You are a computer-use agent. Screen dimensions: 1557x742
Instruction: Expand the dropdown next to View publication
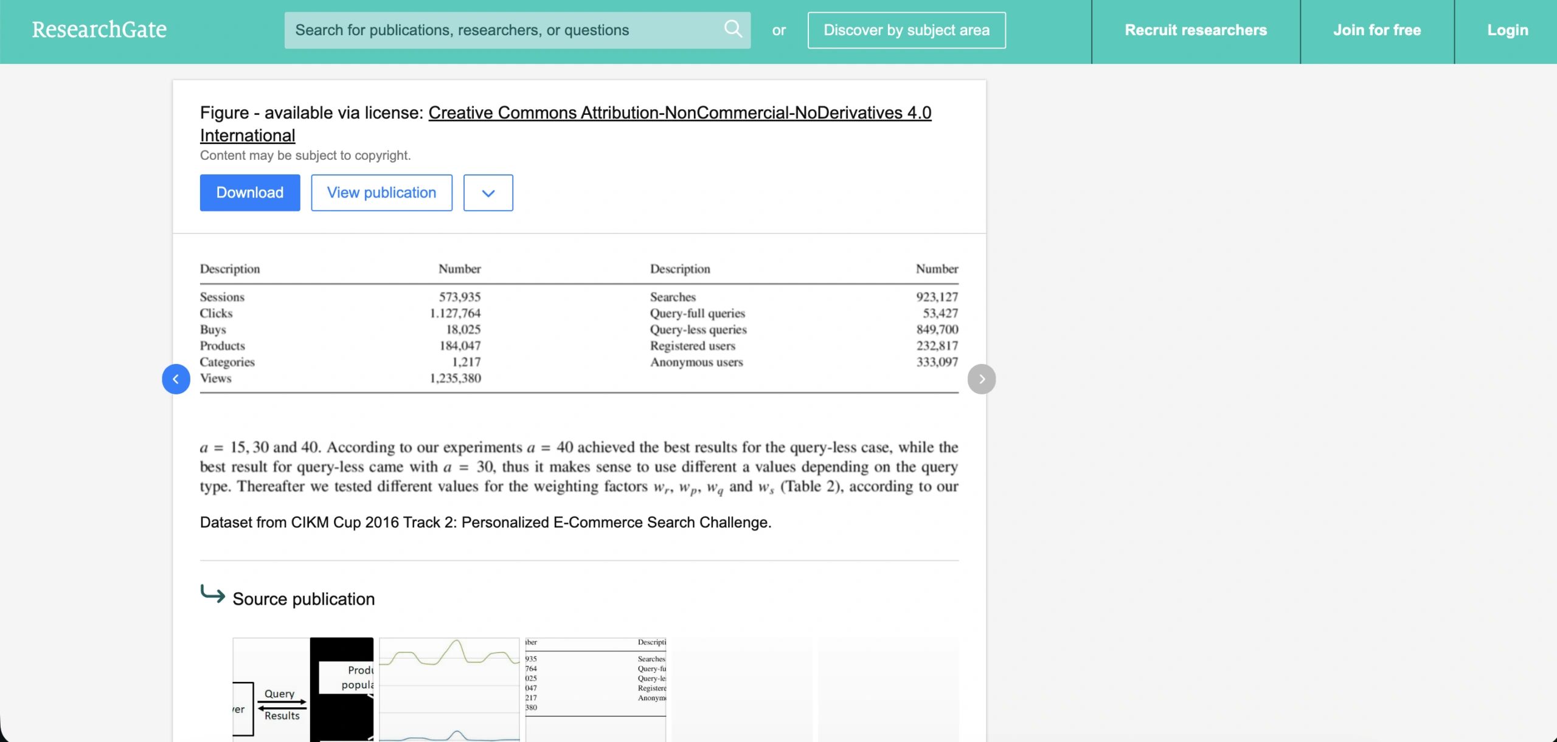pos(488,193)
